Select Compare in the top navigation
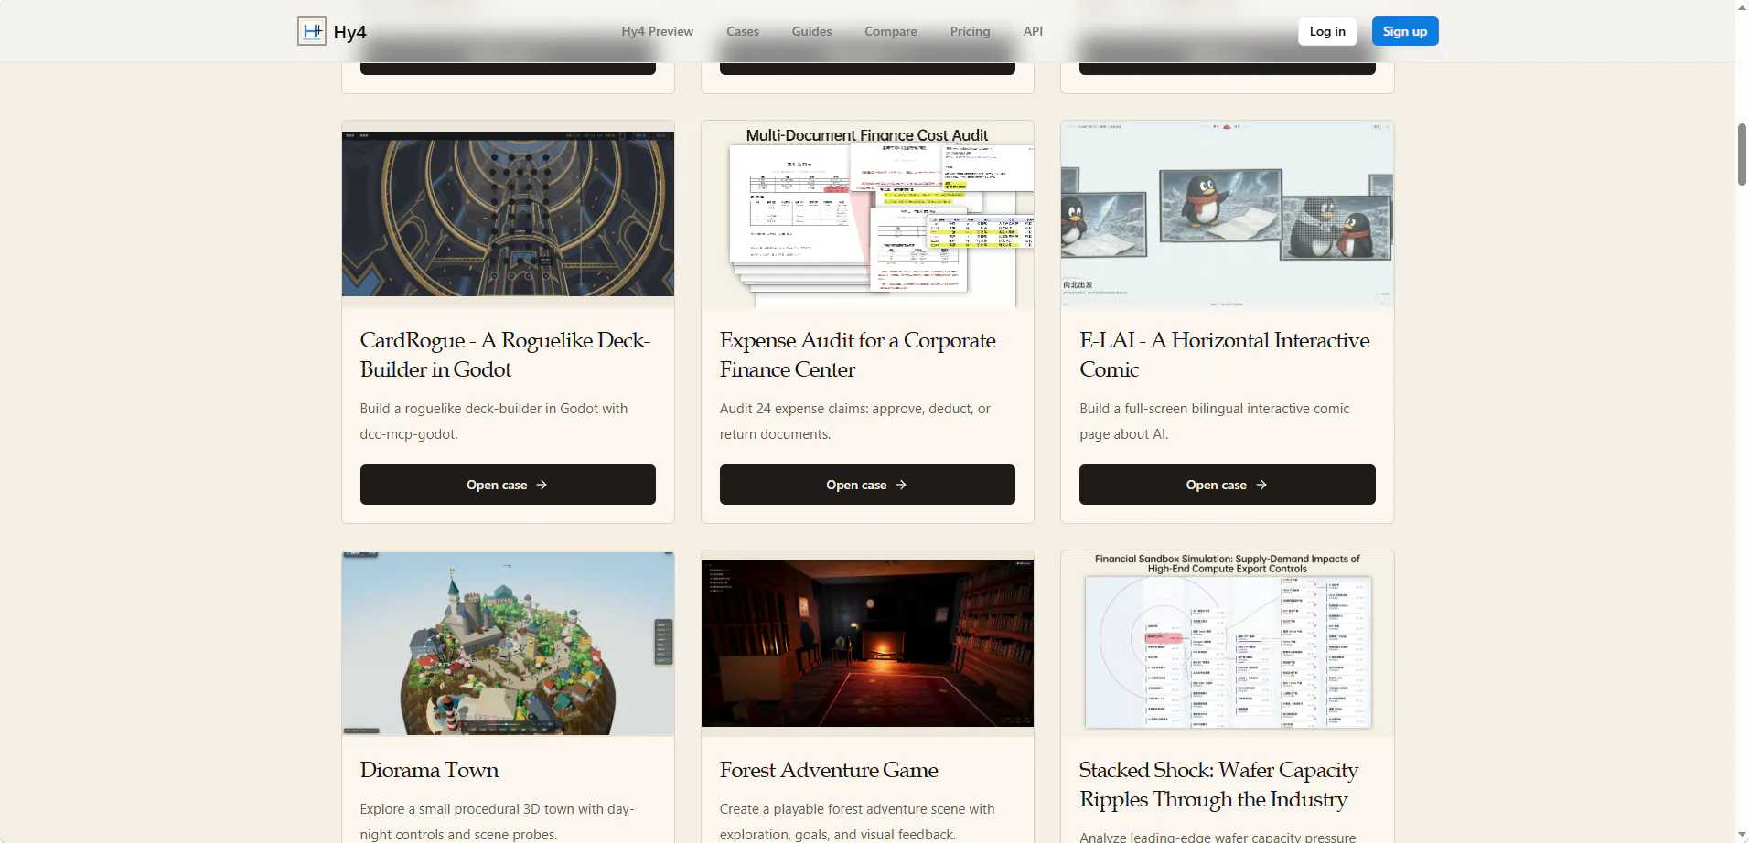 [x=890, y=31]
